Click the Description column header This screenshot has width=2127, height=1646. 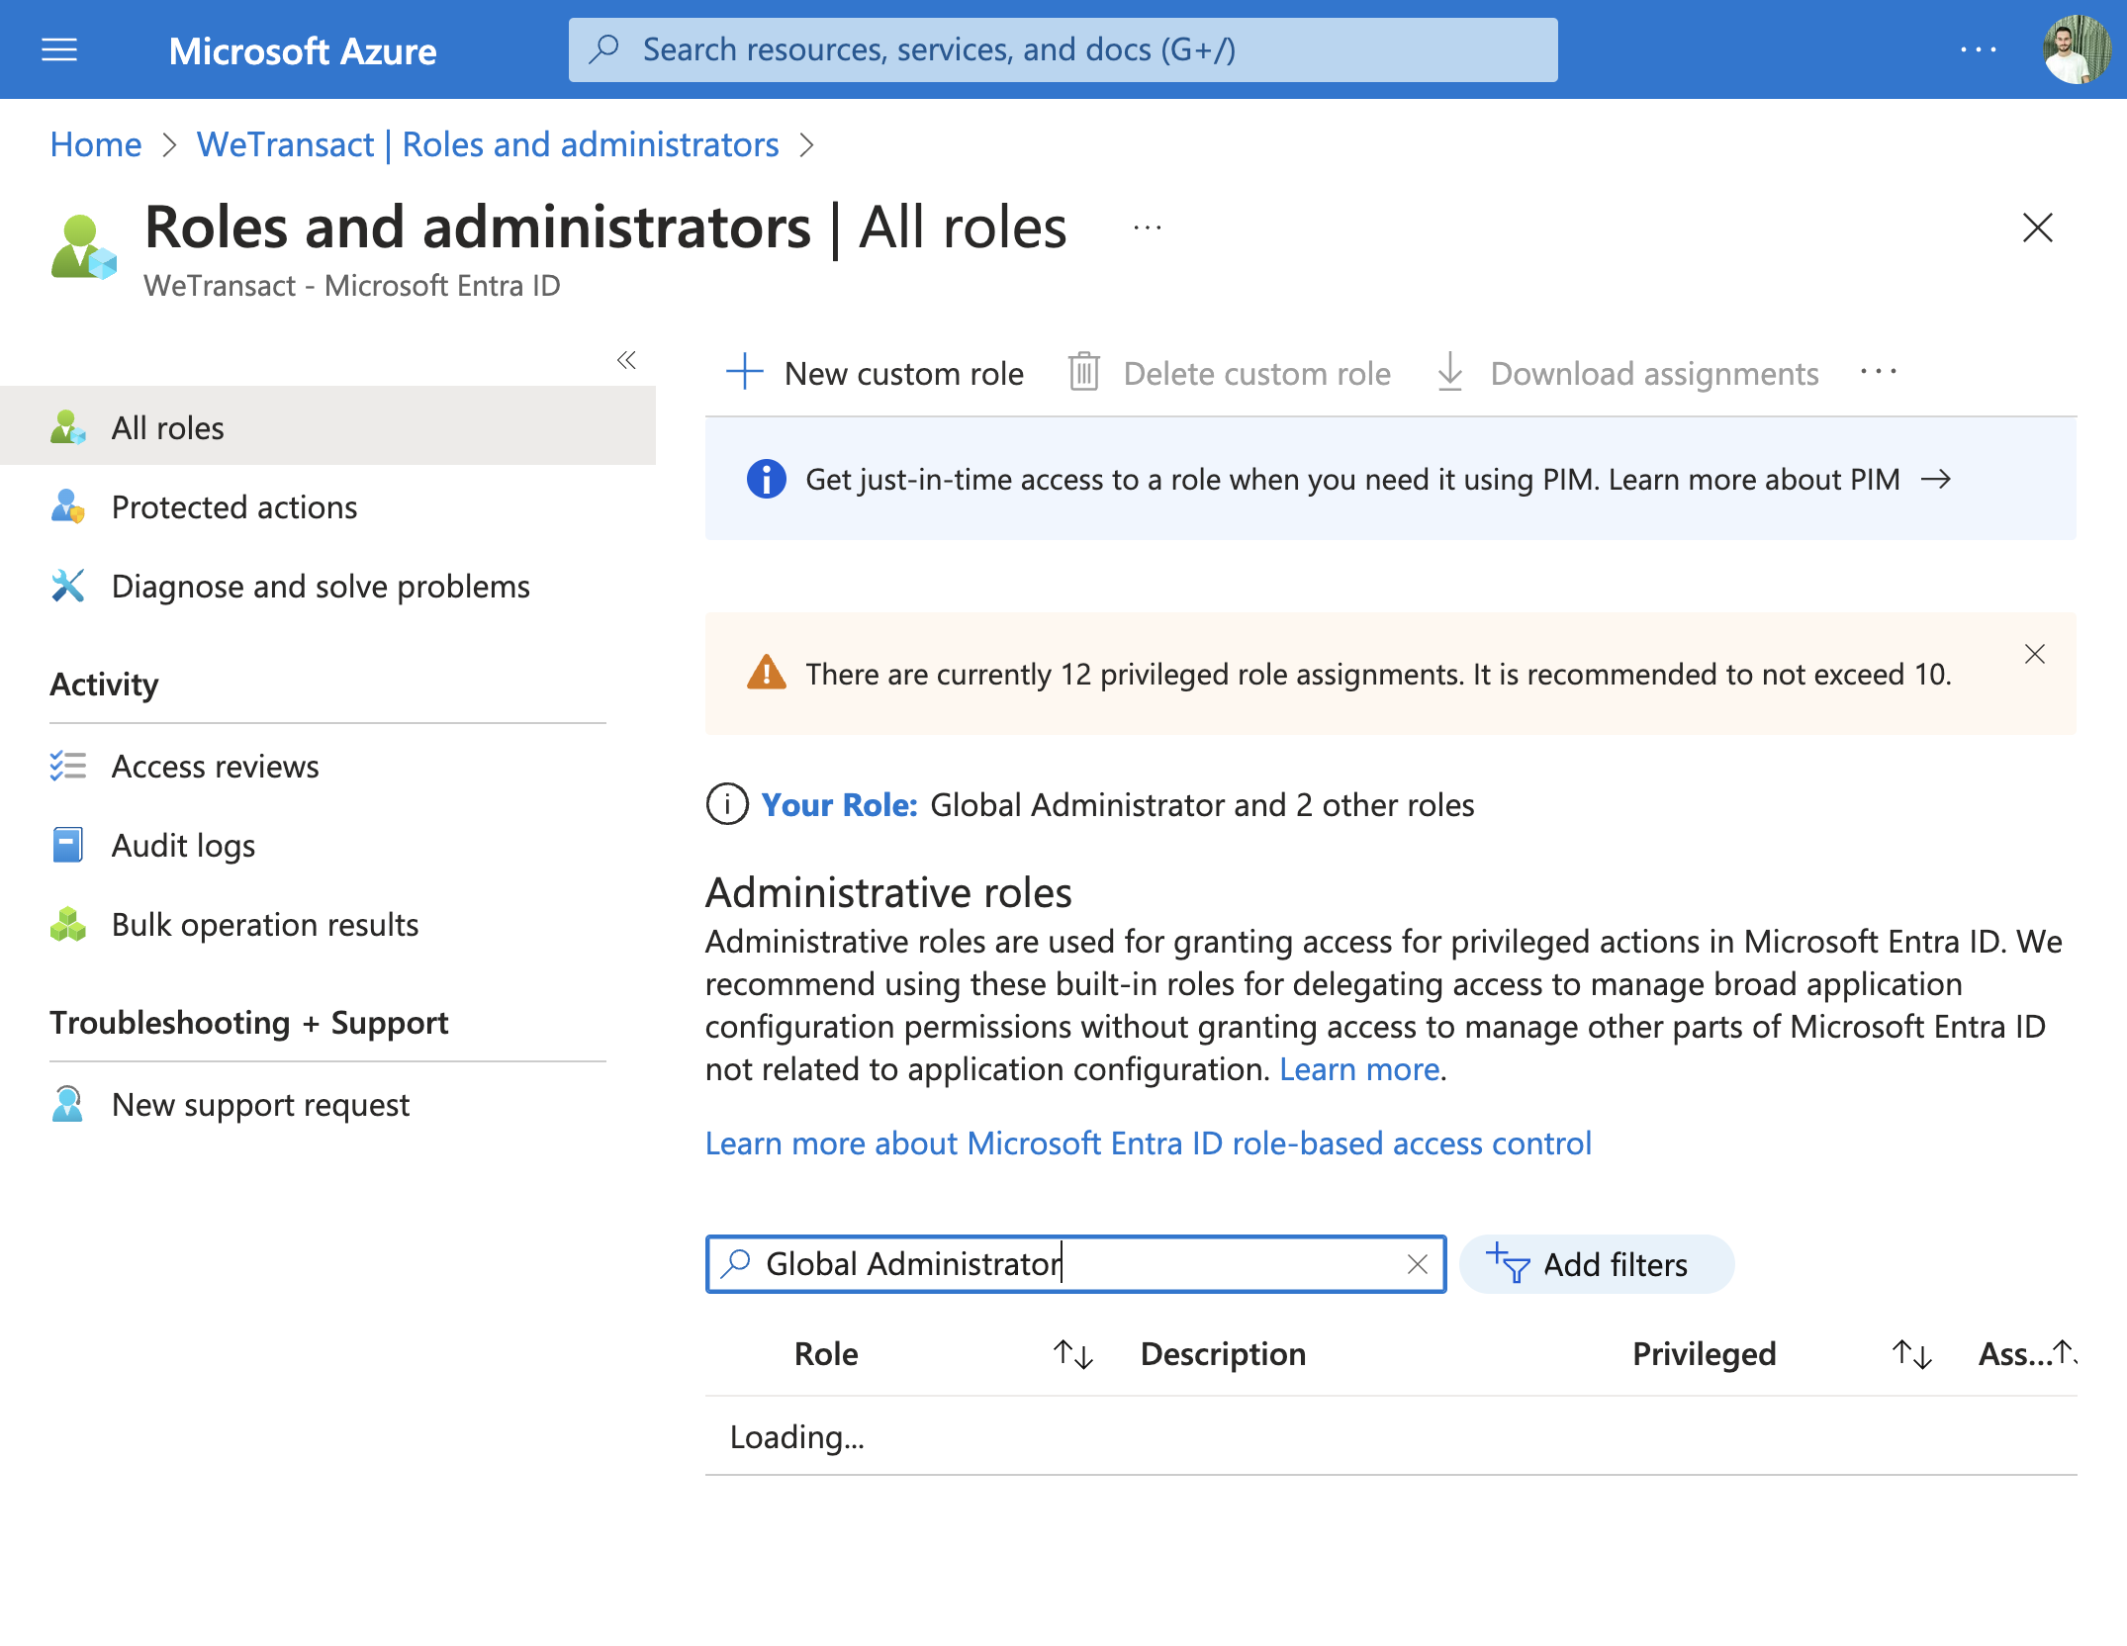pyautogui.click(x=1223, y=1354)
